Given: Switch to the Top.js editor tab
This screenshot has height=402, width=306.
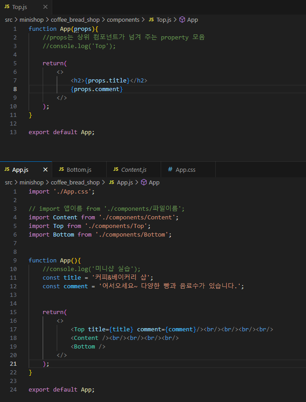Looking at the screenshot, I should [26, 7].
